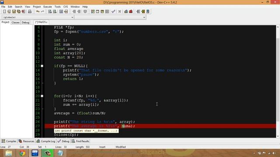Click the blue book icon at toolbar end

click(148, 12)
